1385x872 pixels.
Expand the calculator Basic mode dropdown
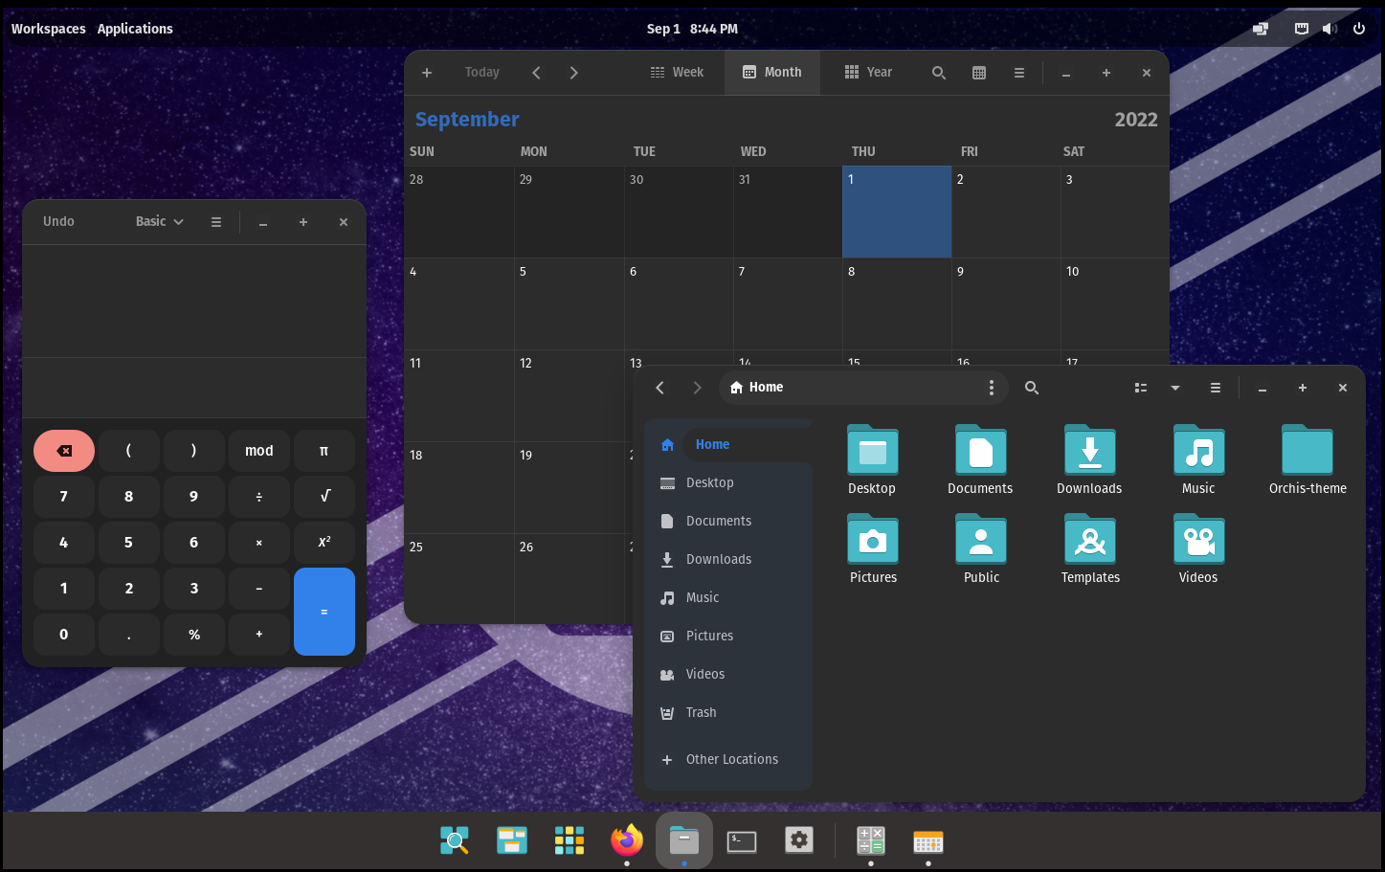coord(159,221)
